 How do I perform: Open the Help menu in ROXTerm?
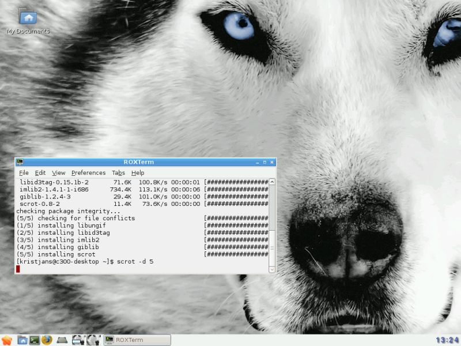(138, 172)
